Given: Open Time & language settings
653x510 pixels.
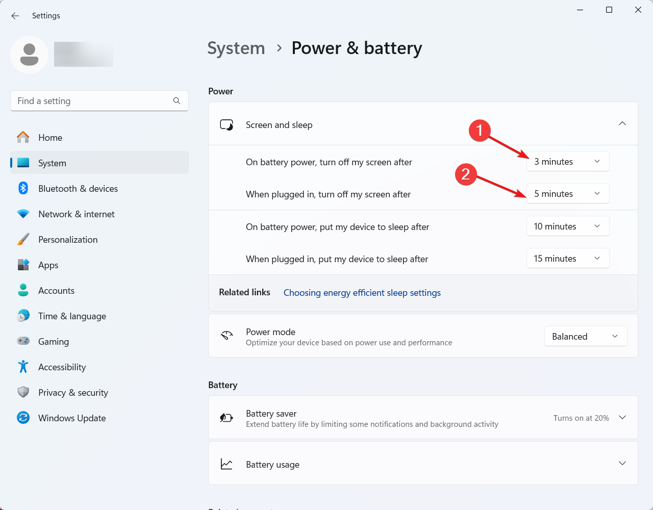Looking at the screenshot, I should click(99, 316).
